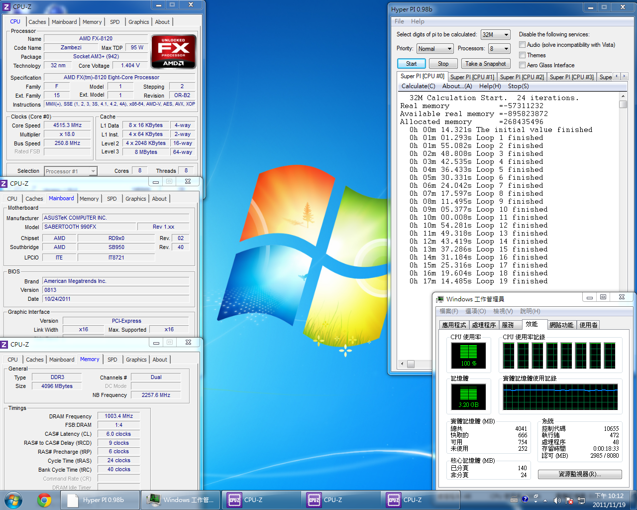Open 檔案(F) menu in Task Manager
This screenshot has width=637, height=510.
pyautogui.click(x=449, y=311)
